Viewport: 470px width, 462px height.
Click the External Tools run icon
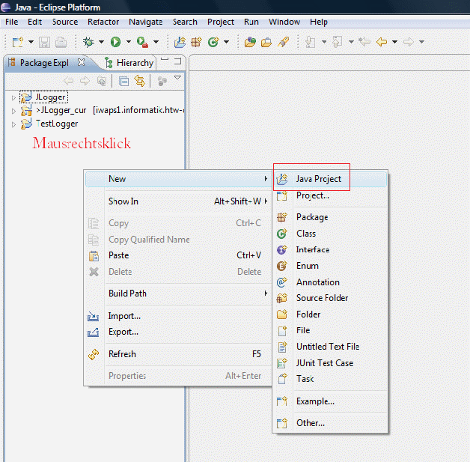click(x=142, y=42)
